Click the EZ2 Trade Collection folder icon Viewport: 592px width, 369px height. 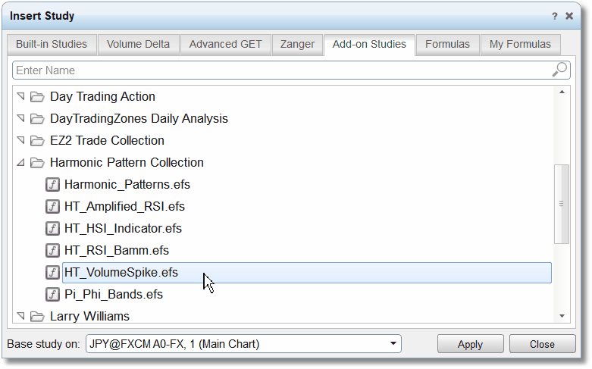pyautogui.click(x=37, y=141)
